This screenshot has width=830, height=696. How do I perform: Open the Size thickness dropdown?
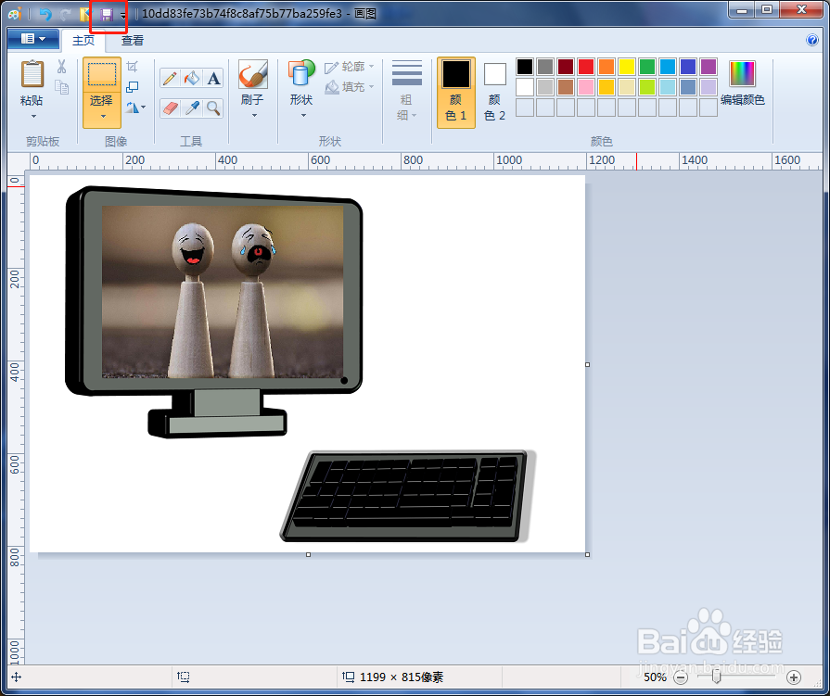point(406,91)
